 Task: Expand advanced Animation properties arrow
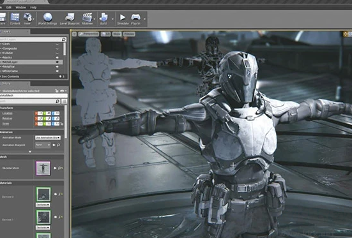point(30,152)
